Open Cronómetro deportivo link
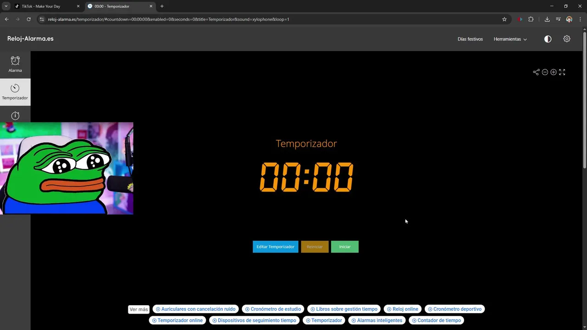 tap(454, 309)
